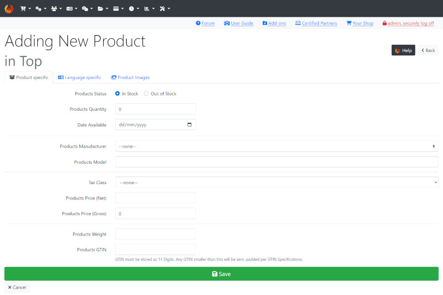Image resolution: width=443 pixels, height=295 pixels.
Task: Visit the Your Shop link
Action: point(363,23)
